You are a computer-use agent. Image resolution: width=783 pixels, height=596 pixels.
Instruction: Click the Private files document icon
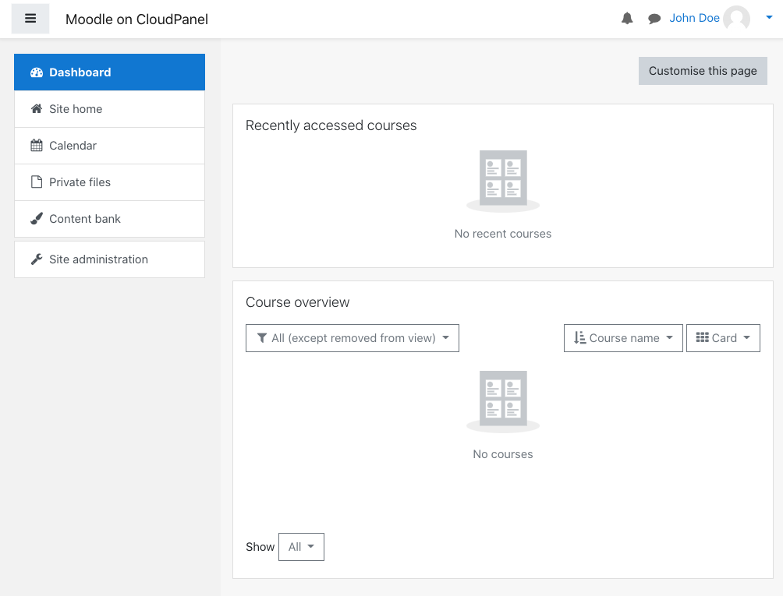[37, 182]
